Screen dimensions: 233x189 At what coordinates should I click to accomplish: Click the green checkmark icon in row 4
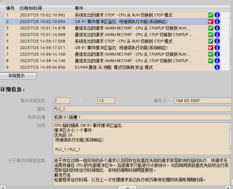pos(211,34)
